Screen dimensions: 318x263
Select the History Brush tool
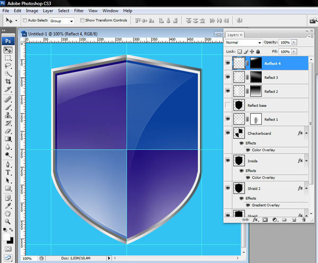8,123
